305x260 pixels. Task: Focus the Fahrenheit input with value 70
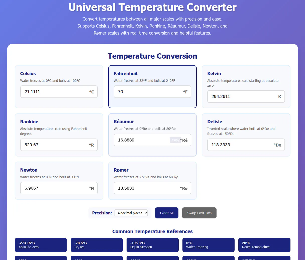point(152,92)
